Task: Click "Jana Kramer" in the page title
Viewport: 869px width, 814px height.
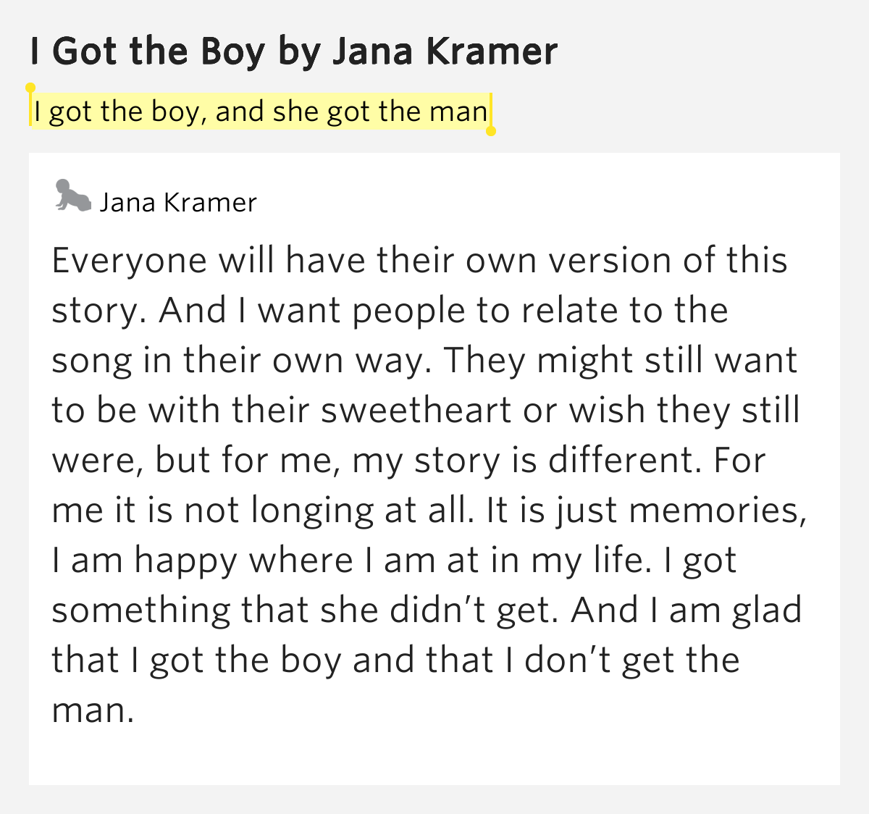Action: point(445,51)
